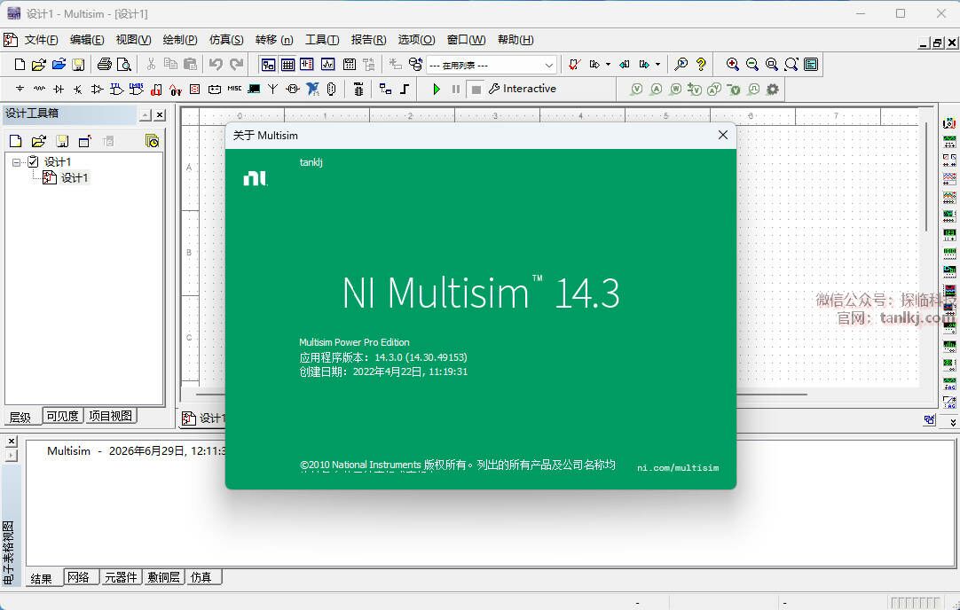Switch to the 层级 tab
The width and height of the screenshot is (960, 610).
coord(21,417)
